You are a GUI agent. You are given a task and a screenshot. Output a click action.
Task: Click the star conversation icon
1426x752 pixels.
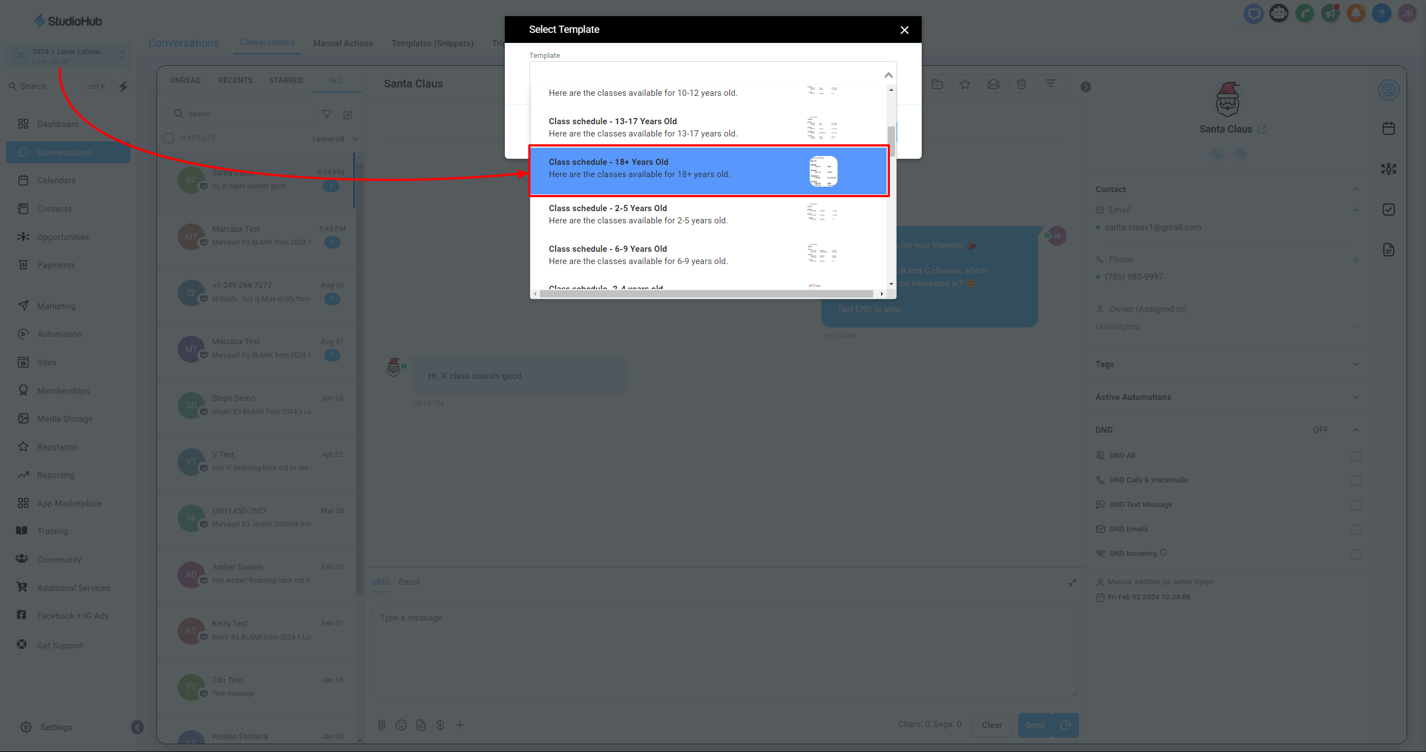965,84
